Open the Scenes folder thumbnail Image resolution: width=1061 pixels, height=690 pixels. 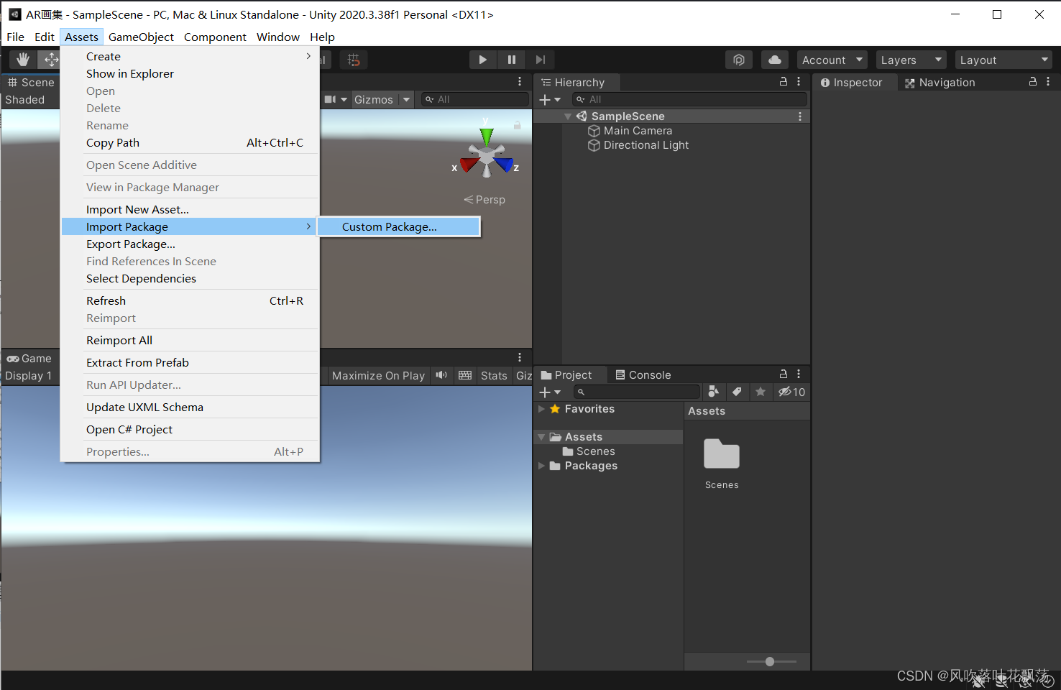click(722, 454)
